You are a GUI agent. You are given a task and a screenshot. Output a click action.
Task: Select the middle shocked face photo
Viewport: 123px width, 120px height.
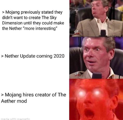(96, 58)
